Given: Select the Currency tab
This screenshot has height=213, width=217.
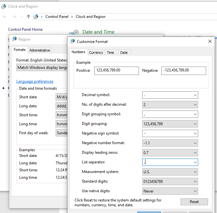Looking at the screenshot, I should point(96,53).
